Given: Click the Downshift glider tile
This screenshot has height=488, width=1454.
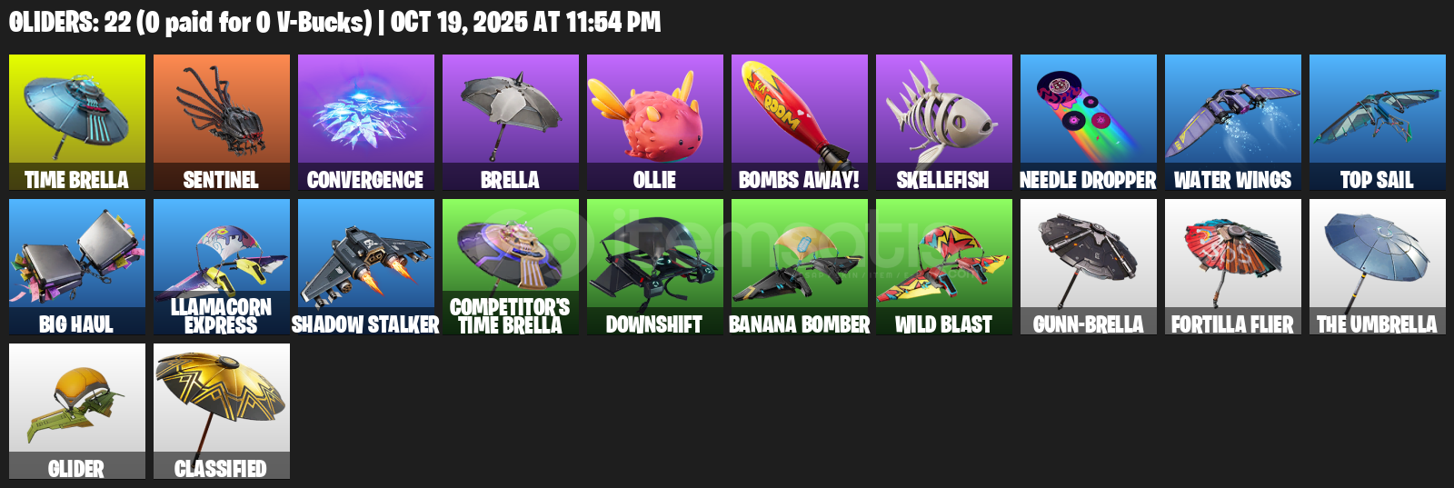Looking at the screenshot, I should 655,267.
